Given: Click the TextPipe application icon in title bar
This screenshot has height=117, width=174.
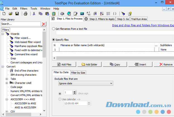Looking at the screenshot, I should pyautogui.click(x=2, y=3).
